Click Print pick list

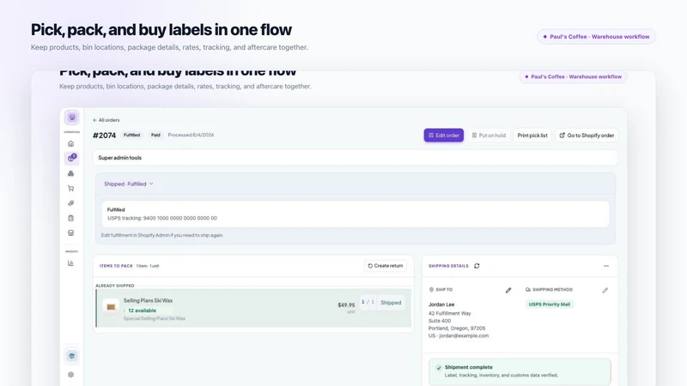[532, 136]
